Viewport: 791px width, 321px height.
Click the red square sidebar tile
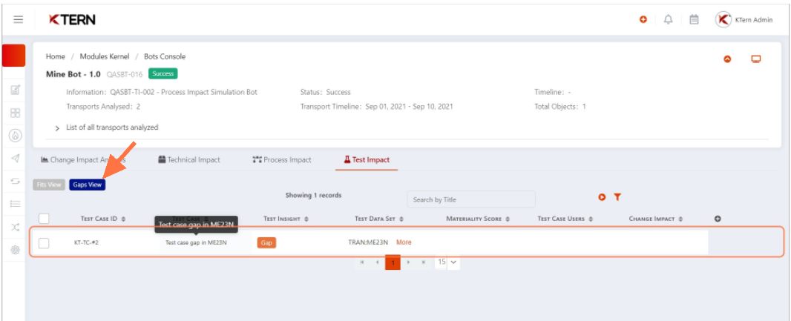pos(13,56)
